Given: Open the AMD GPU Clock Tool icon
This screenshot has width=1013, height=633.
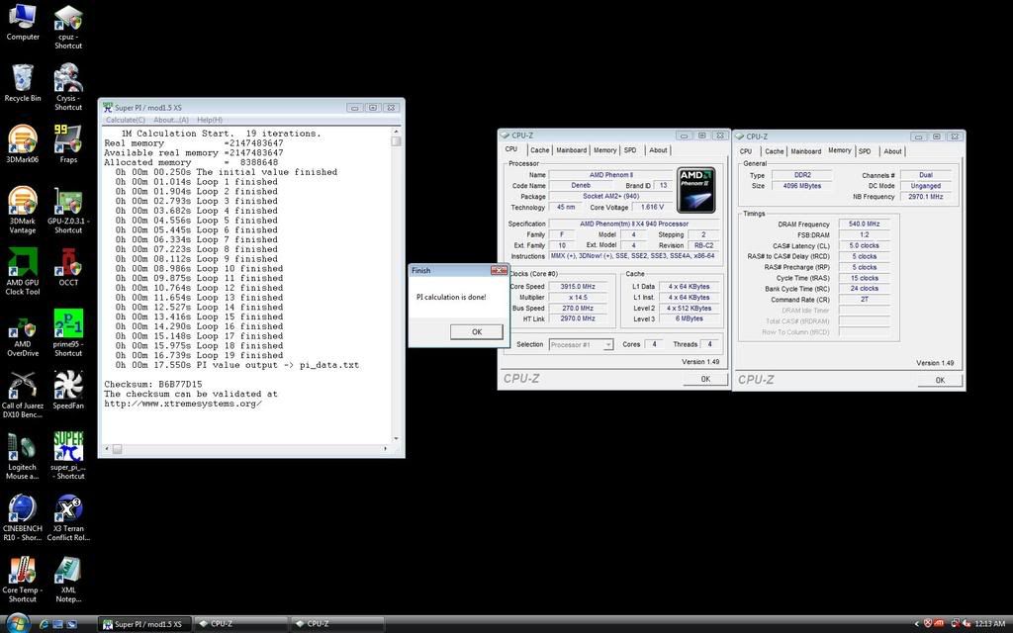Looking at the screenshot, I should click(23, 271).
